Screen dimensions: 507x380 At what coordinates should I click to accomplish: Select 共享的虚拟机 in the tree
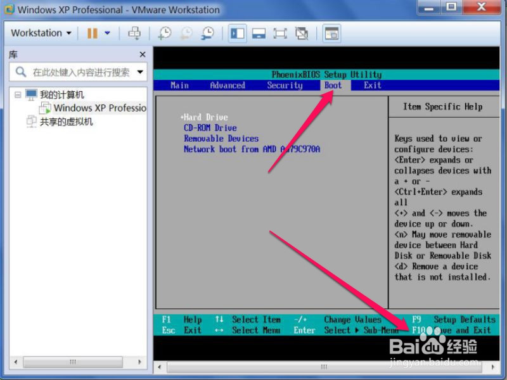(x=67, y=122)
